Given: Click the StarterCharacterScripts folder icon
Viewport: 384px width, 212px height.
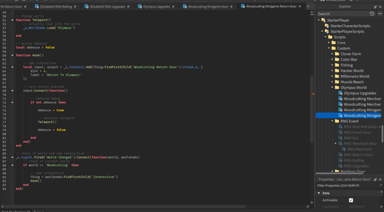Looking at the screenshot, I should (x=326, y=25).
